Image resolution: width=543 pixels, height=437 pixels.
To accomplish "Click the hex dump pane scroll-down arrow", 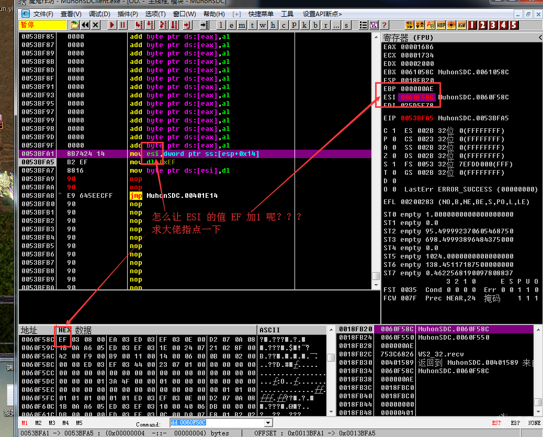I will click(331, 411).
